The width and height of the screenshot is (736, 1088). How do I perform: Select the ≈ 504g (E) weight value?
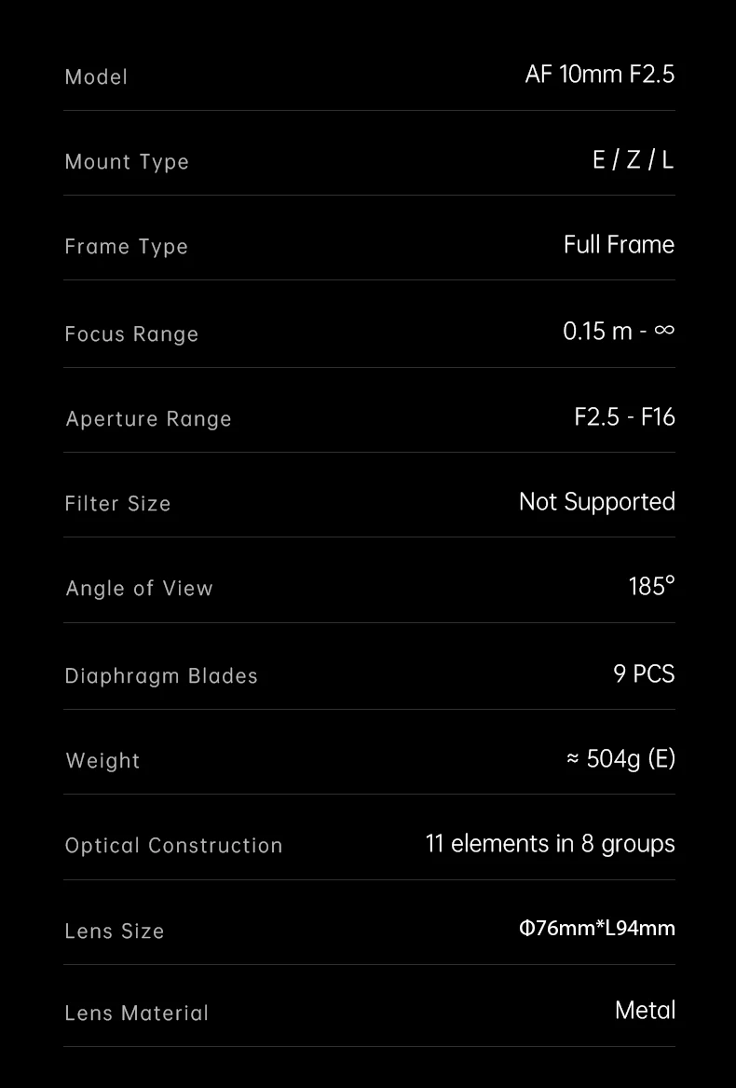tap(620, 758)
